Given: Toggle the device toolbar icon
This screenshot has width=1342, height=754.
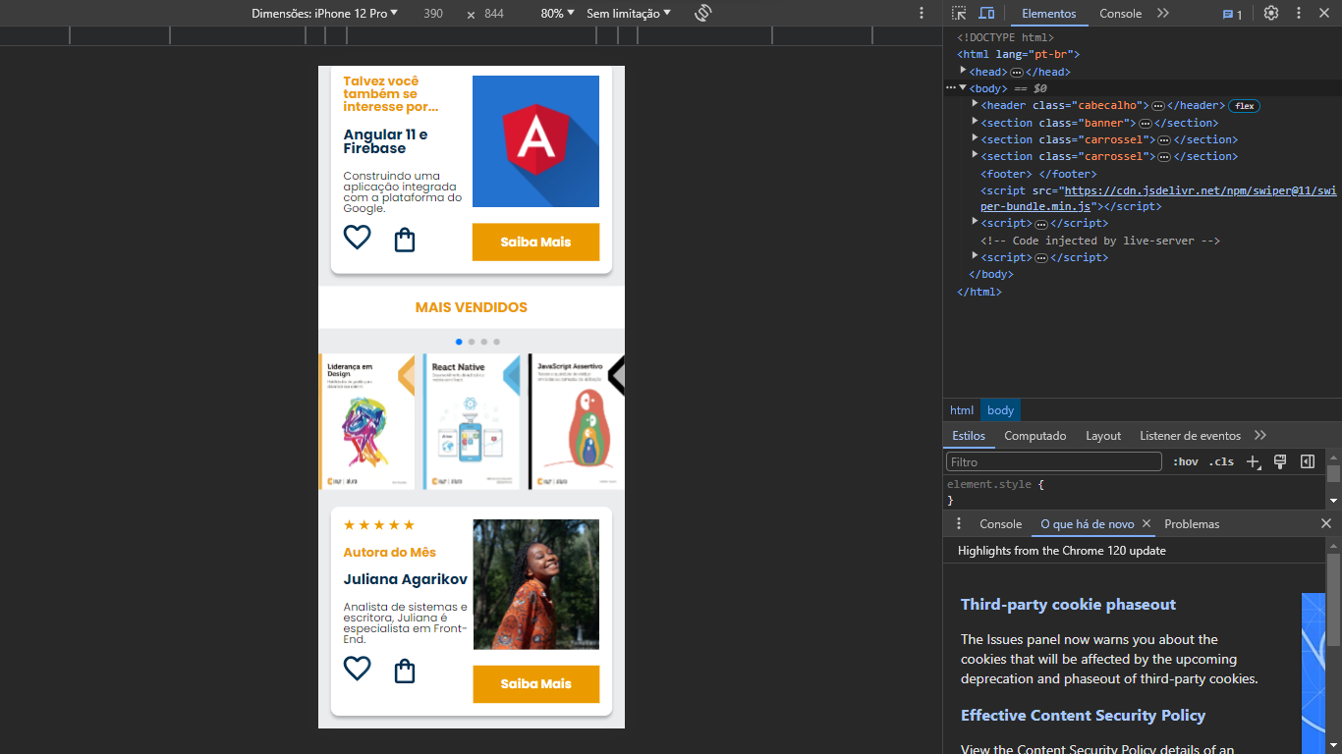Looking at the screenshot, I should point(986,14).
